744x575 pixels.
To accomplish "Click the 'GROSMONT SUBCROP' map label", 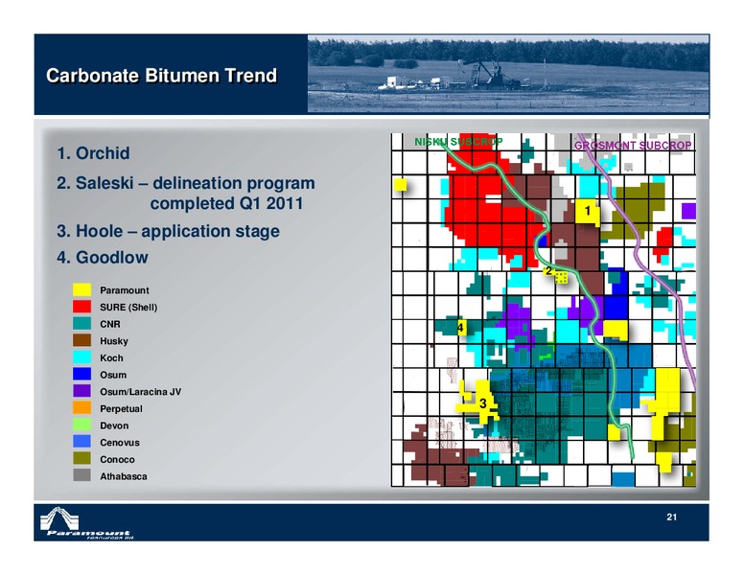I will (633, 146).
